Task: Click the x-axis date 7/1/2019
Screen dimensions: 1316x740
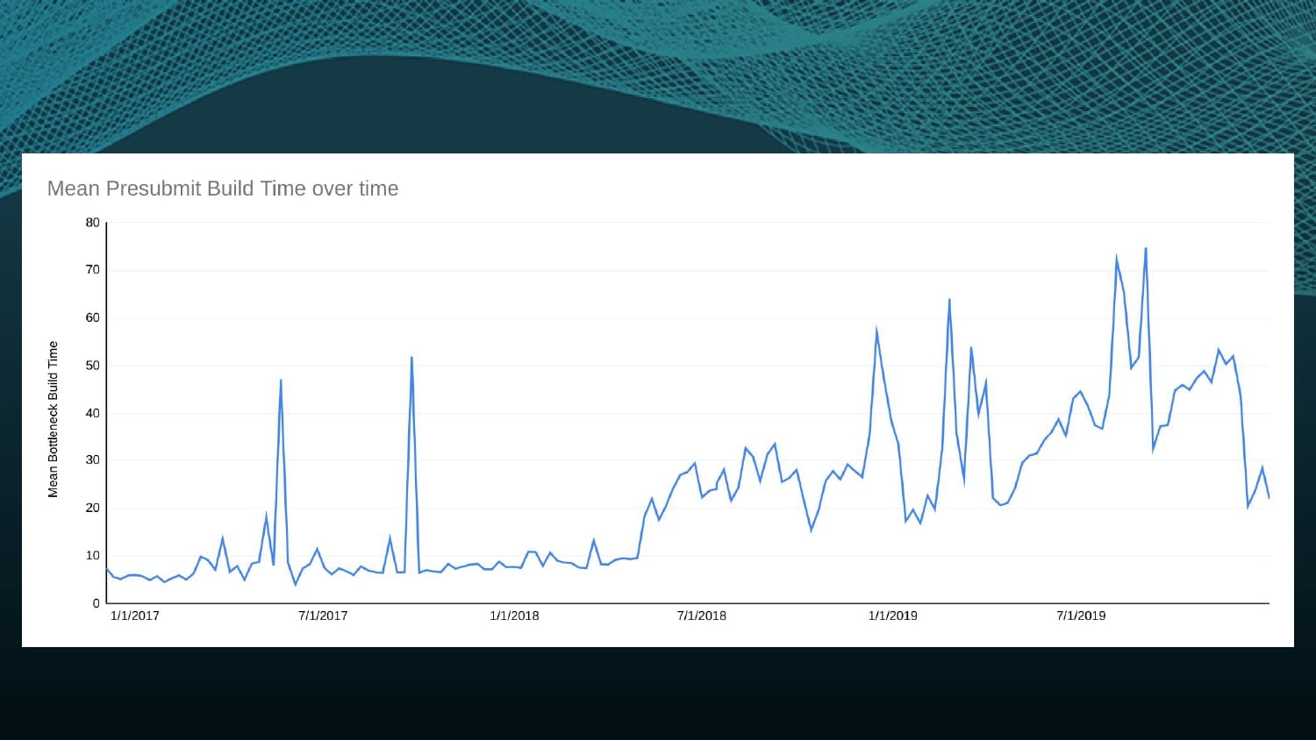Action: (1081, 615)
